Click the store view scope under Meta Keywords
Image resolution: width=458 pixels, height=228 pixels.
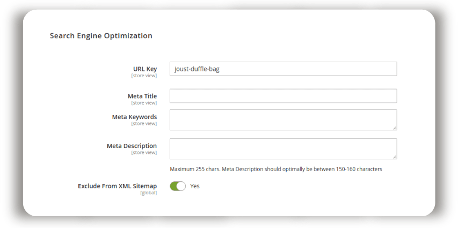(x=144, y=123)
